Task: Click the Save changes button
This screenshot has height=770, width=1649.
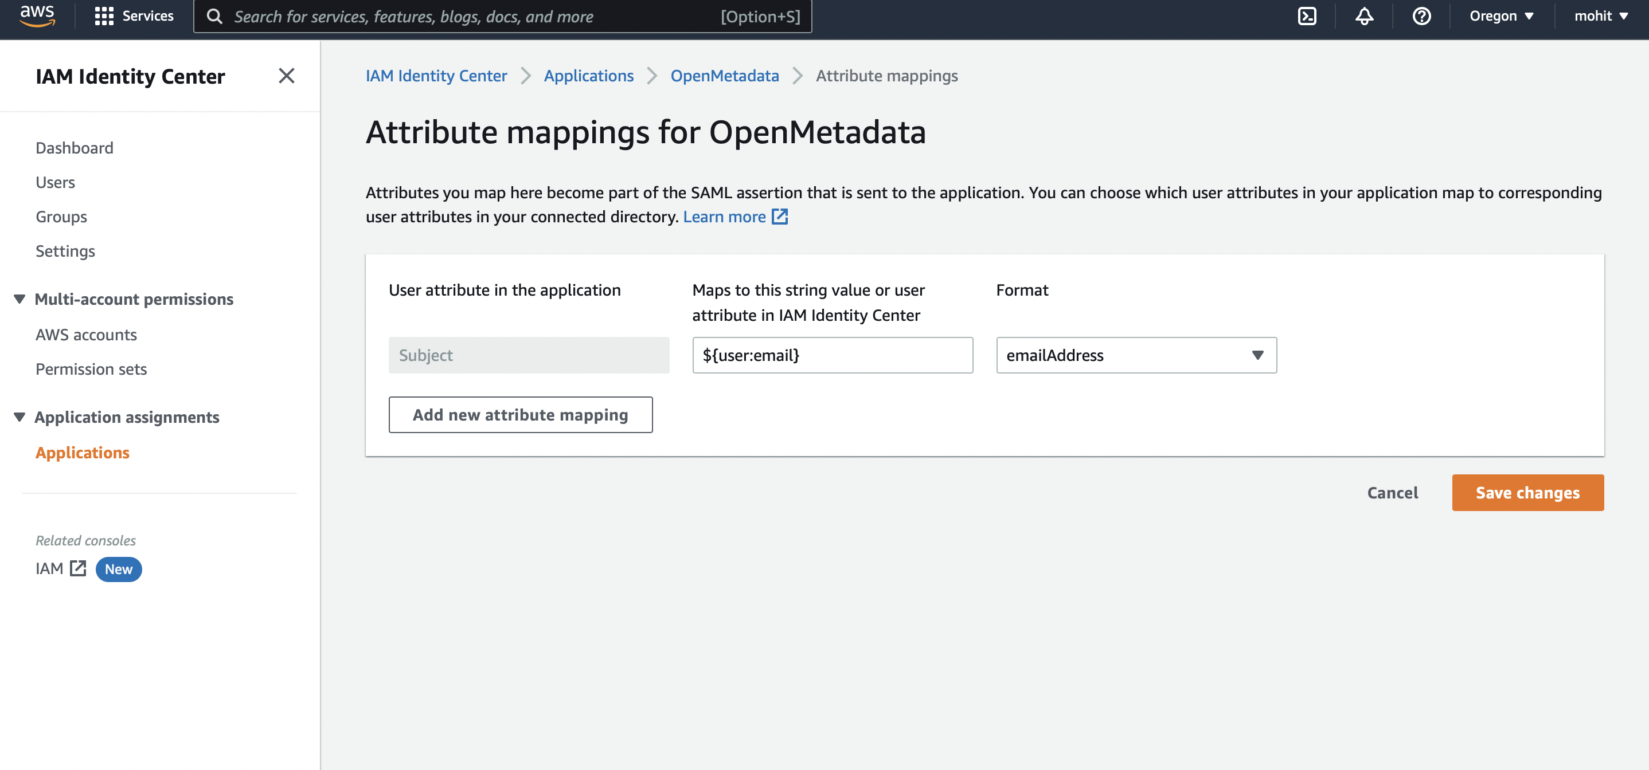Action: (x=1528, y=492)
